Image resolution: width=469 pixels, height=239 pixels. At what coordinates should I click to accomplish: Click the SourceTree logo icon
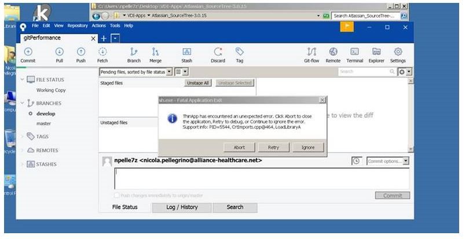coord(23,27)
